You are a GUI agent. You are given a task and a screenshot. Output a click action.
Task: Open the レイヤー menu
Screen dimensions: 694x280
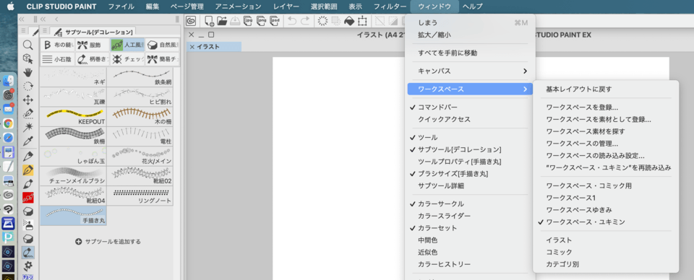click(286, 6)
